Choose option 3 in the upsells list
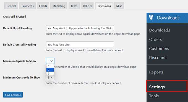Viewport: 188px width, 102px height. 50,73
